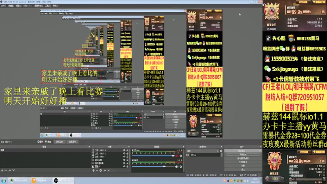This screenshot has height=184, width=327.
Task: Click the transition duration 300 ms field
Action: (205, 155)
